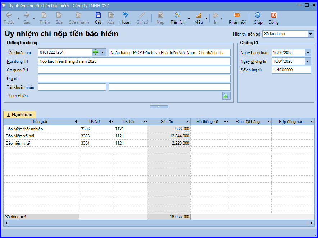Open Tài khoản chi account dropdown
The image size is (318, 238).
pyautogui.click(x=103, y=52)
